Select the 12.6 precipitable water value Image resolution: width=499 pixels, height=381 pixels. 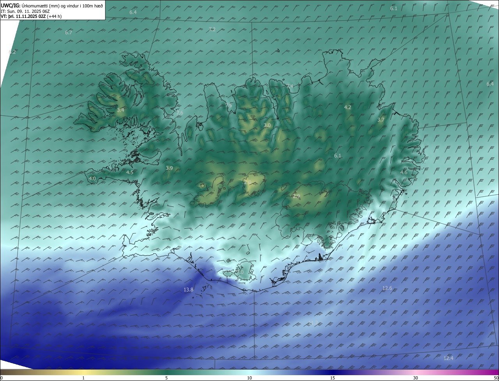pos(387,288)
